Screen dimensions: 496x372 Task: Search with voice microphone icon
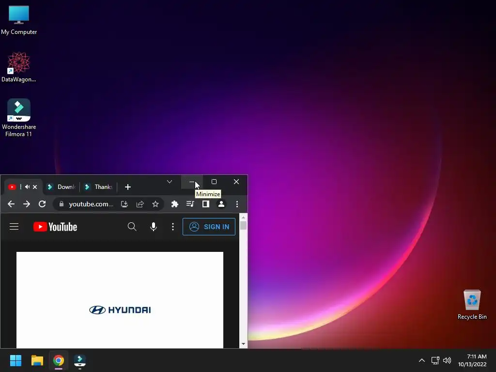154,227
